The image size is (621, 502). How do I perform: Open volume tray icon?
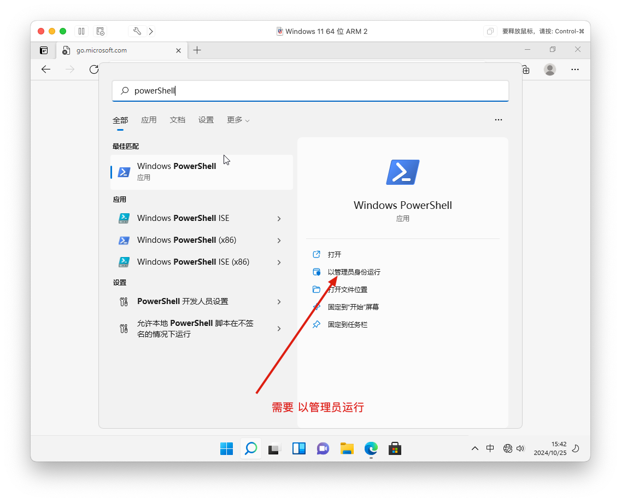[520, 448]
